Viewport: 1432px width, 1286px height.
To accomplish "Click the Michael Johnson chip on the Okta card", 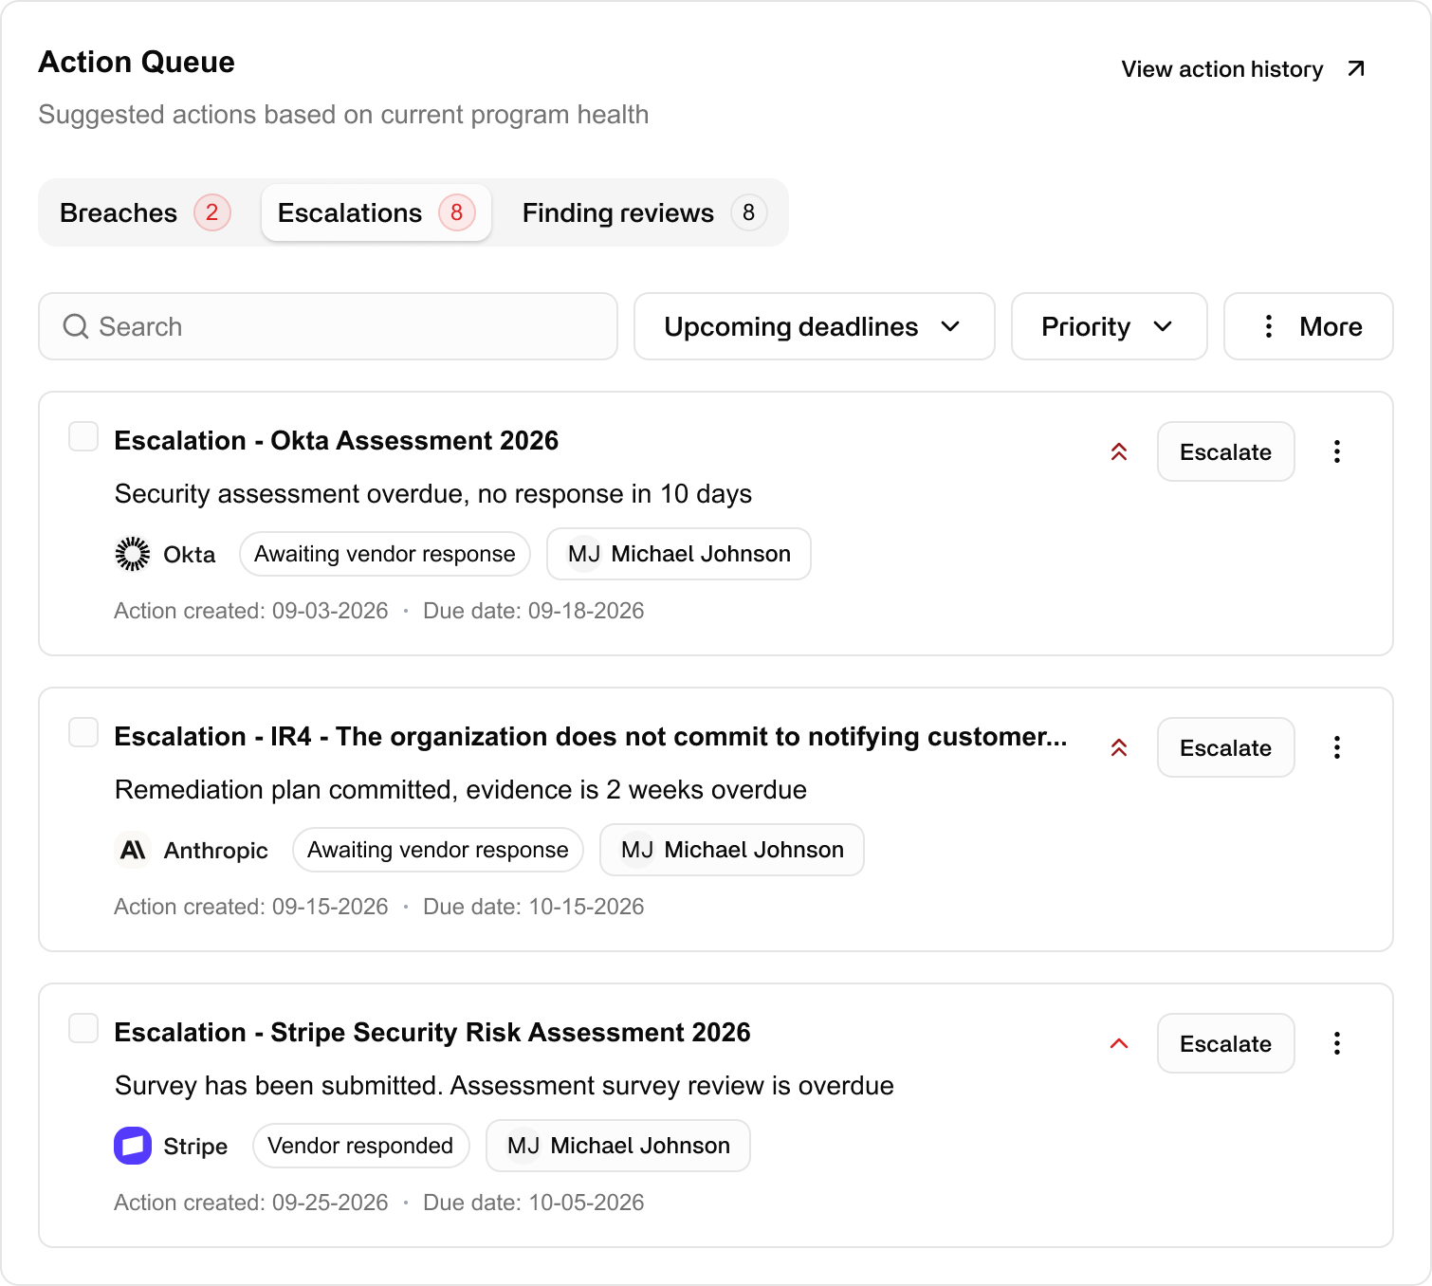I will [679, 554].
